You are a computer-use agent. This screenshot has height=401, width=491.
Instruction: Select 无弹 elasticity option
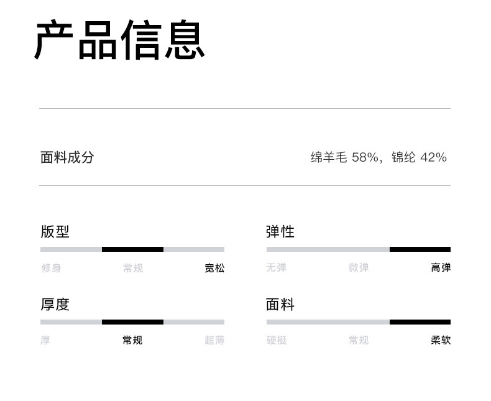(x=277, y=268)
